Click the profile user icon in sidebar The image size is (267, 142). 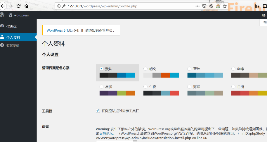pos(2,37)
